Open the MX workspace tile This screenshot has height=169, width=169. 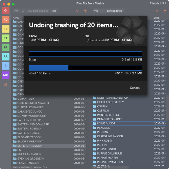coord(5,75)
